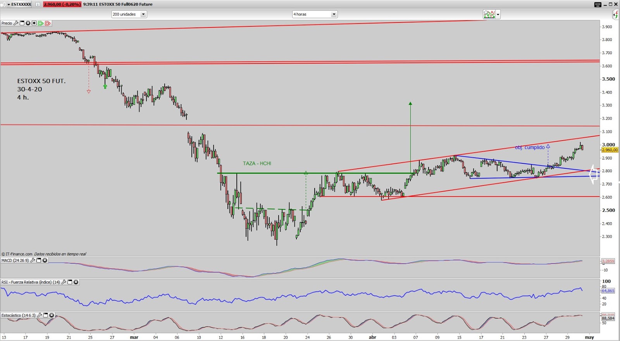The width and height of the screenshot is (620, 341).
Task: Click the ESTOXX 50 FUT. 30-4-20 text note
Action: (x=41, y=89)
